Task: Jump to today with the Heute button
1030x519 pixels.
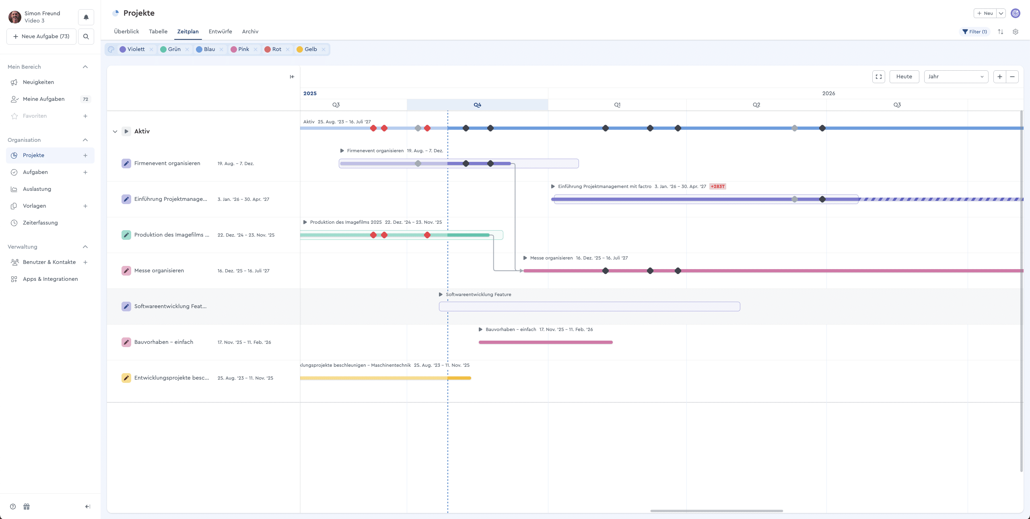Action: coord(904,76)
